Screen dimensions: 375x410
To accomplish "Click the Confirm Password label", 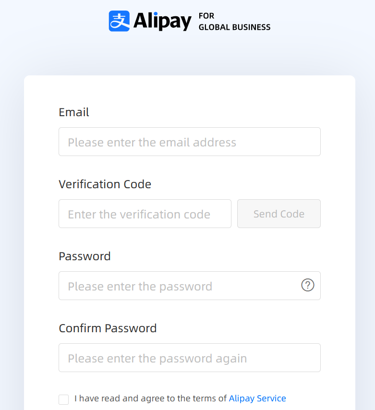I will pos(108,328).
